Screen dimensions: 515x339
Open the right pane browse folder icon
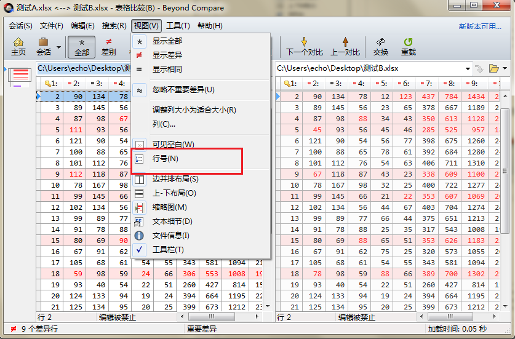point(493,68)
